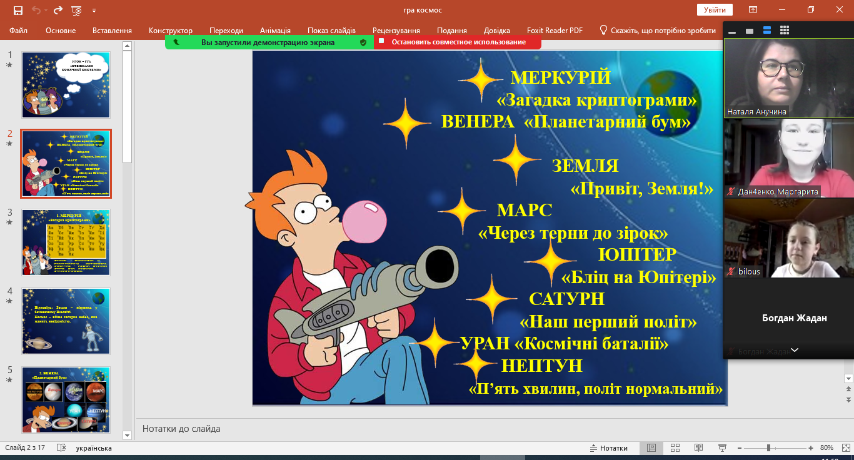The height and width of the screenshot is (460, 854).
Task: Select slide 1 thumbnail
Action: click(x=66, y=84)
